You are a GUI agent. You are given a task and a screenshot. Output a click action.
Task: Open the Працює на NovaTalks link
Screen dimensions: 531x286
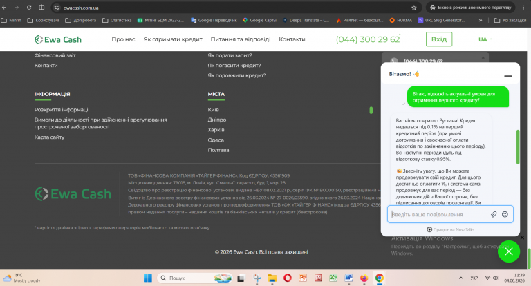[x=450, y=229]
